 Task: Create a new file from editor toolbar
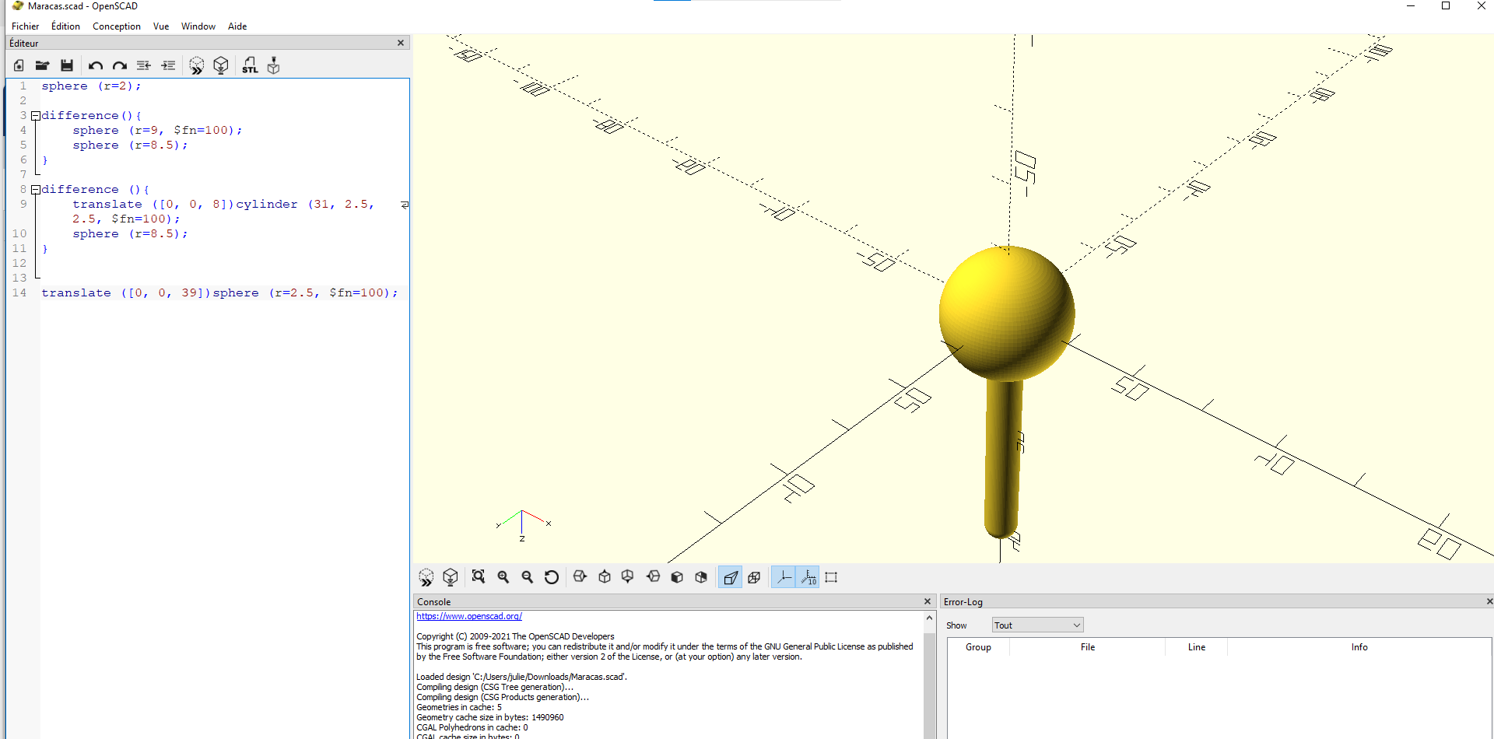(x=19, y=65)
